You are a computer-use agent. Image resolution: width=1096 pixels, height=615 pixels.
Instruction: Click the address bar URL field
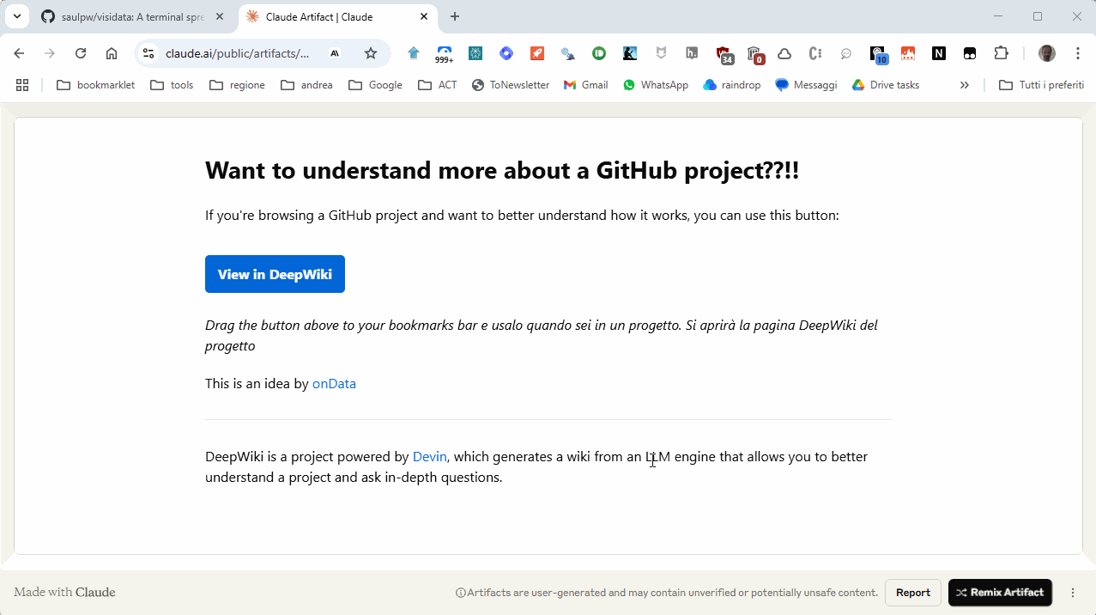tap(237, 53)
